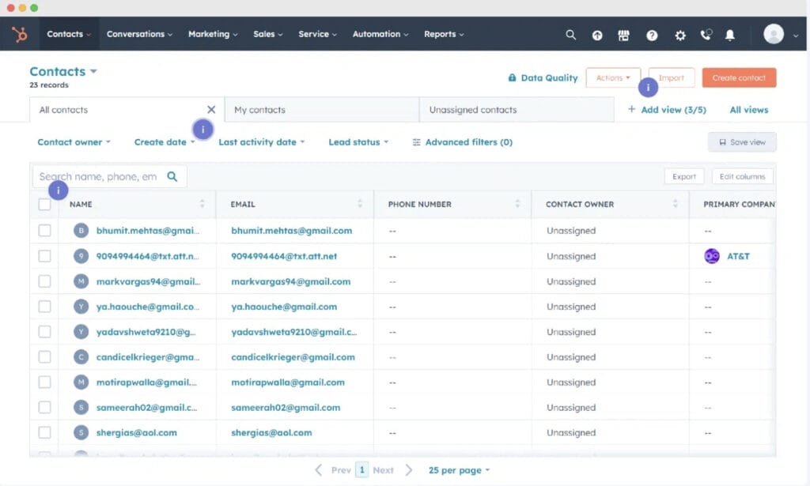This screenshot has width=810, height=486.
Task: Click the AT&T company logo icon
Action: tap(712, 256)
